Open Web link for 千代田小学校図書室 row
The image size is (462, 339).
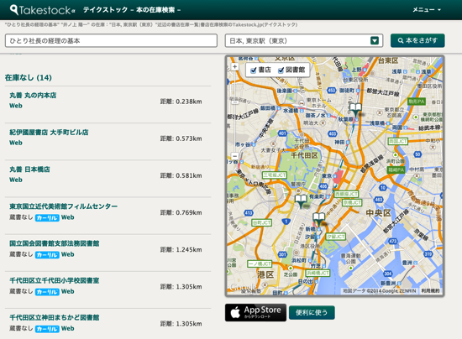67,292
